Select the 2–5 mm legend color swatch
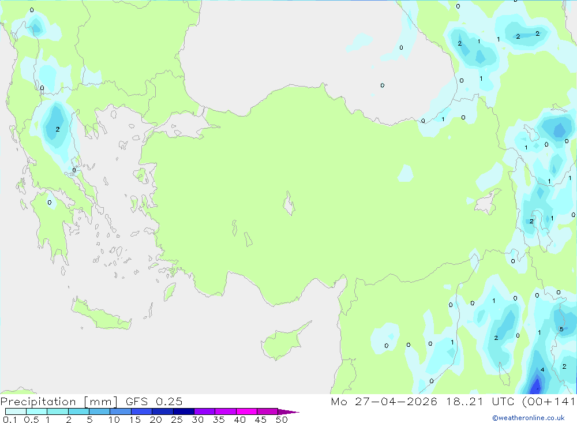The height and width of the screenshot is (423, 577). point(78,411)
